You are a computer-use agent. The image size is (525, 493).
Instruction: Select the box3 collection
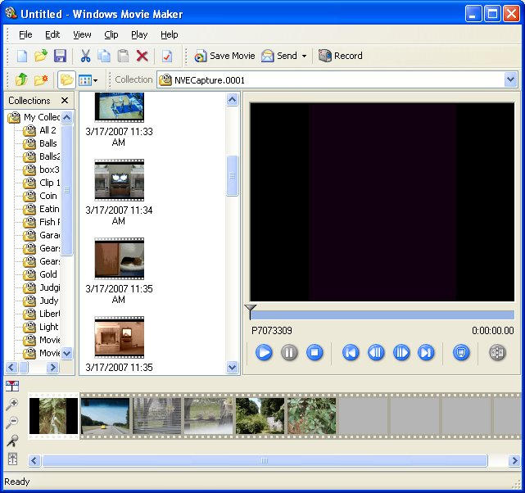pos(41,170)
